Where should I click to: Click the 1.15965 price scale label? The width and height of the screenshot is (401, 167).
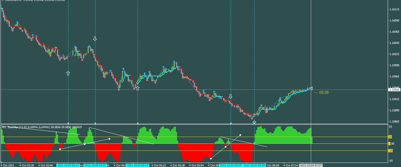[x=394, y=77]
